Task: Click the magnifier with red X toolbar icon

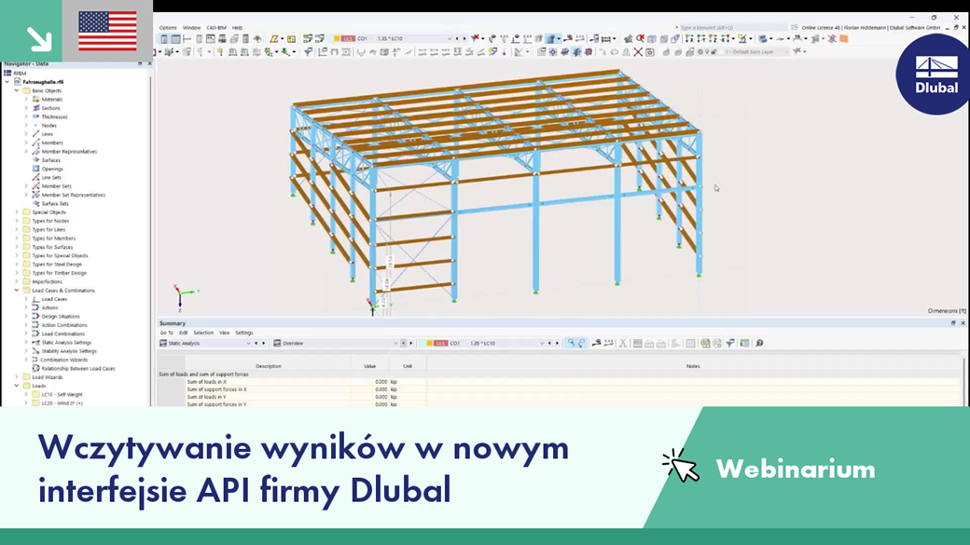Action: pyautogui.click(x=640, y=38)
